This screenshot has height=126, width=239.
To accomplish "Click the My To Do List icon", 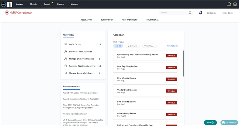I will coord(66,44).
